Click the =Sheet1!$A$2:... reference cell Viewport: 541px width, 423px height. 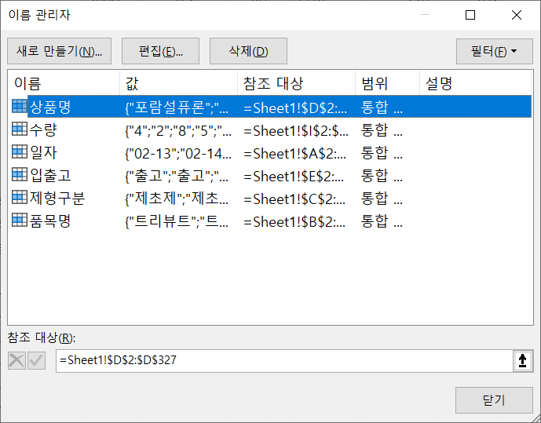click(x=294, y=153)
